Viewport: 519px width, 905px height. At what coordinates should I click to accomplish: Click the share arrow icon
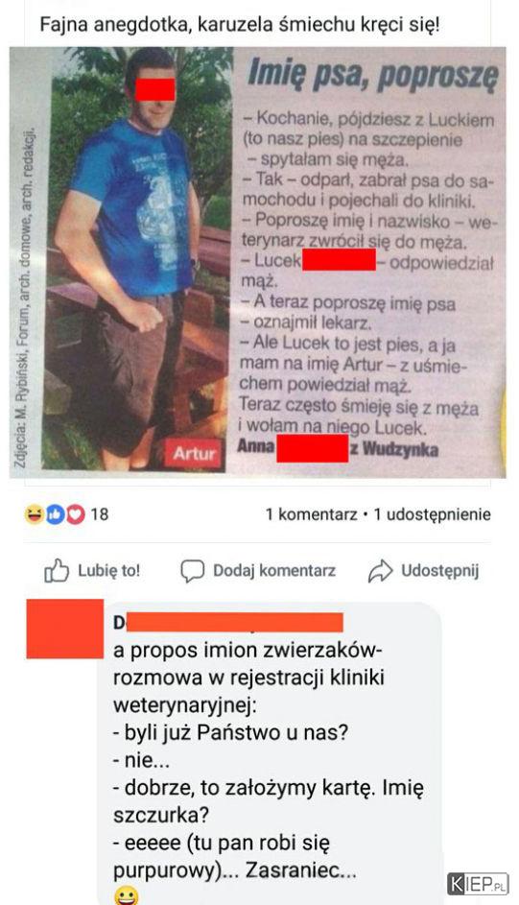tap(380, 571)
